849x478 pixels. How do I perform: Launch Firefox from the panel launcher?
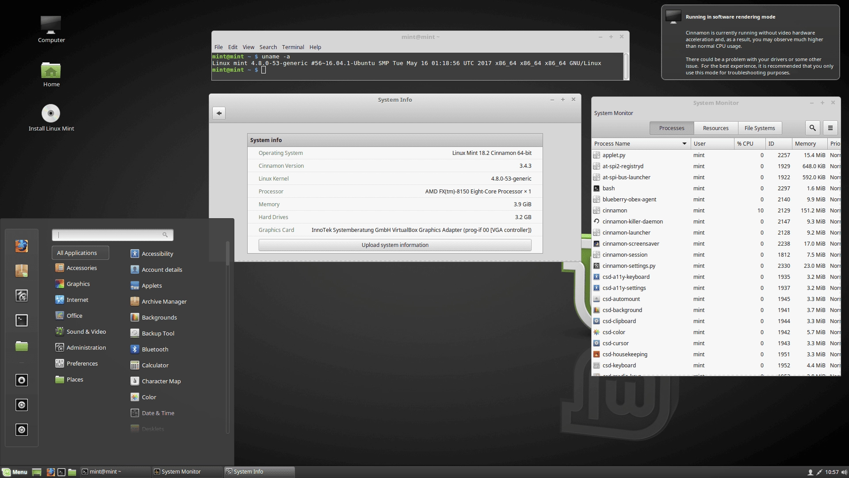coord(51,472)
